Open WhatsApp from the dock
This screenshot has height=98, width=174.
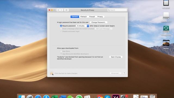(79, 96)
